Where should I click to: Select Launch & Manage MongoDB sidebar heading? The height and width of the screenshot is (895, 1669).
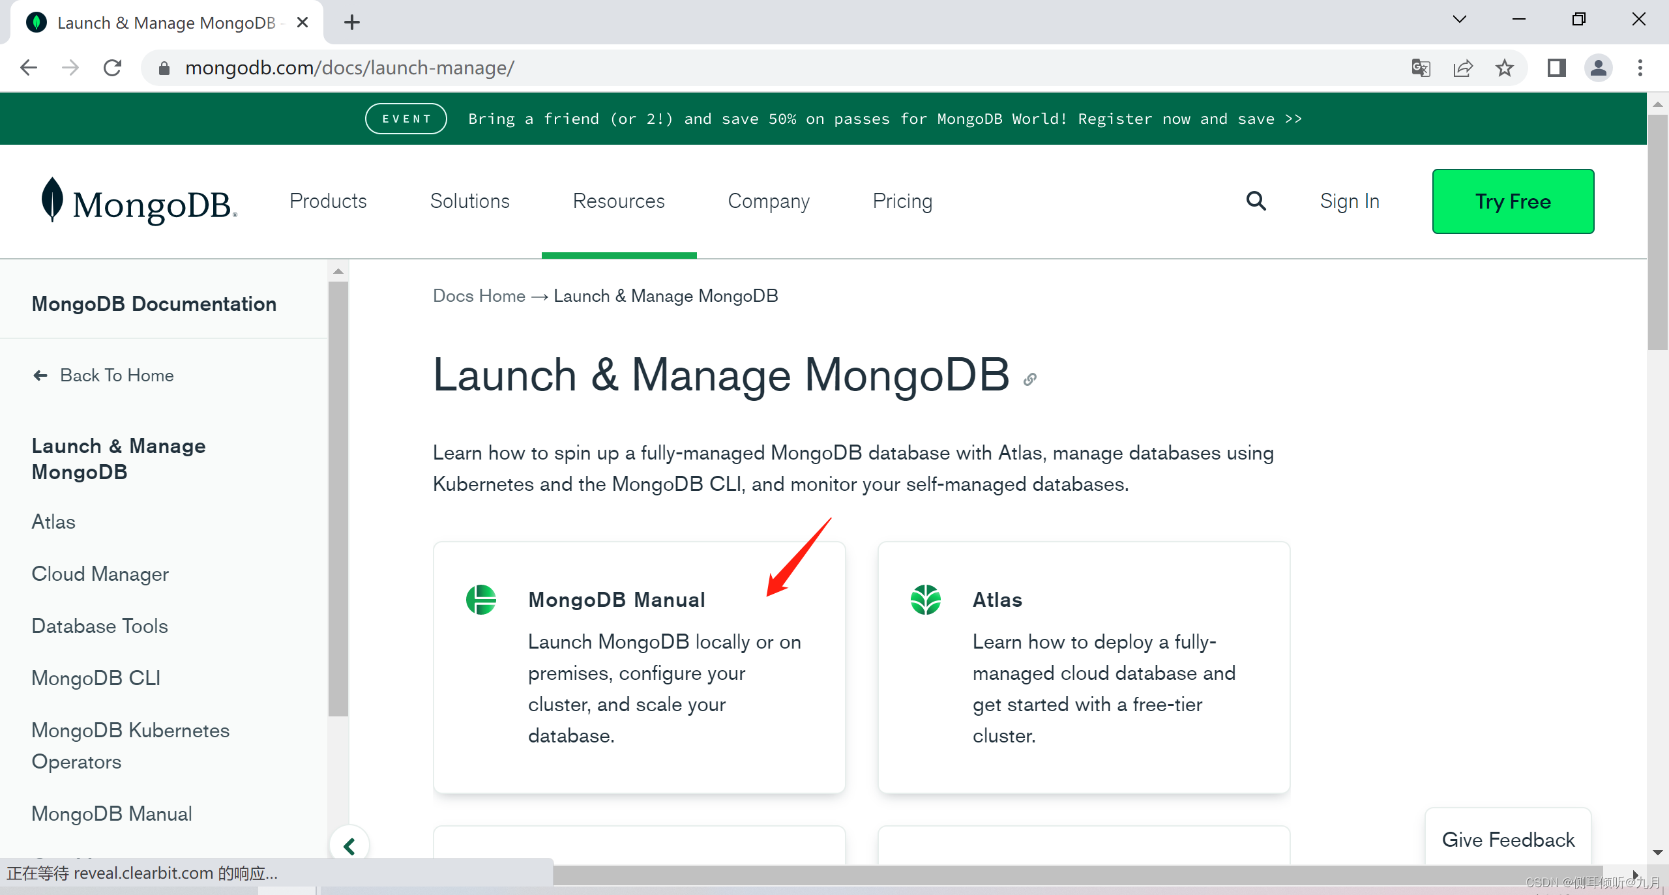119,459
